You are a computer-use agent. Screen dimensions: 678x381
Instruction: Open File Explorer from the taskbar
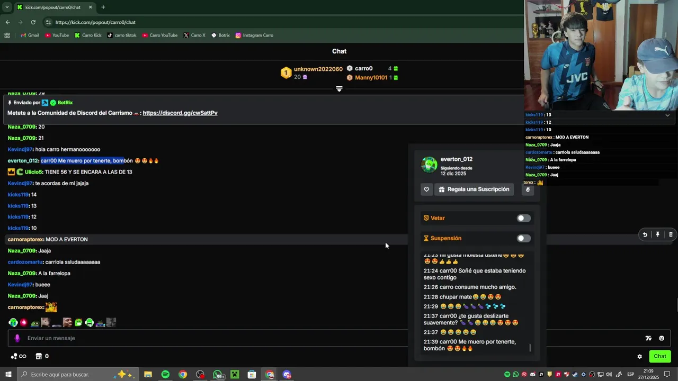(148, 375)
